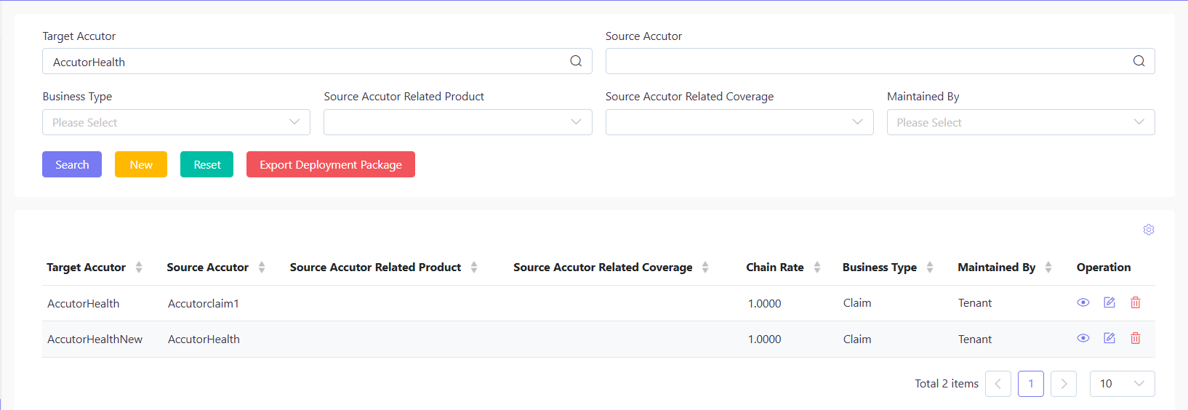Edit the AccutorHealthNew row
This screenshot has height=410, width=1188.
[x=1109, y=338]
